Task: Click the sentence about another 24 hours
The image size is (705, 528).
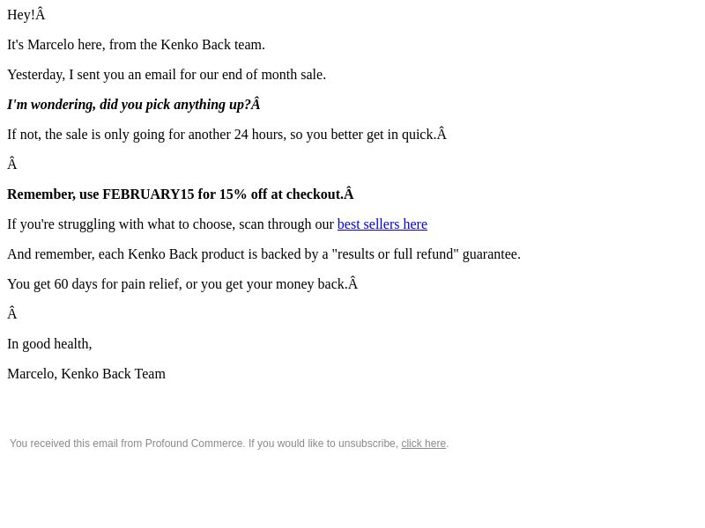Action: pyautogui.click(x=226, y=135)
